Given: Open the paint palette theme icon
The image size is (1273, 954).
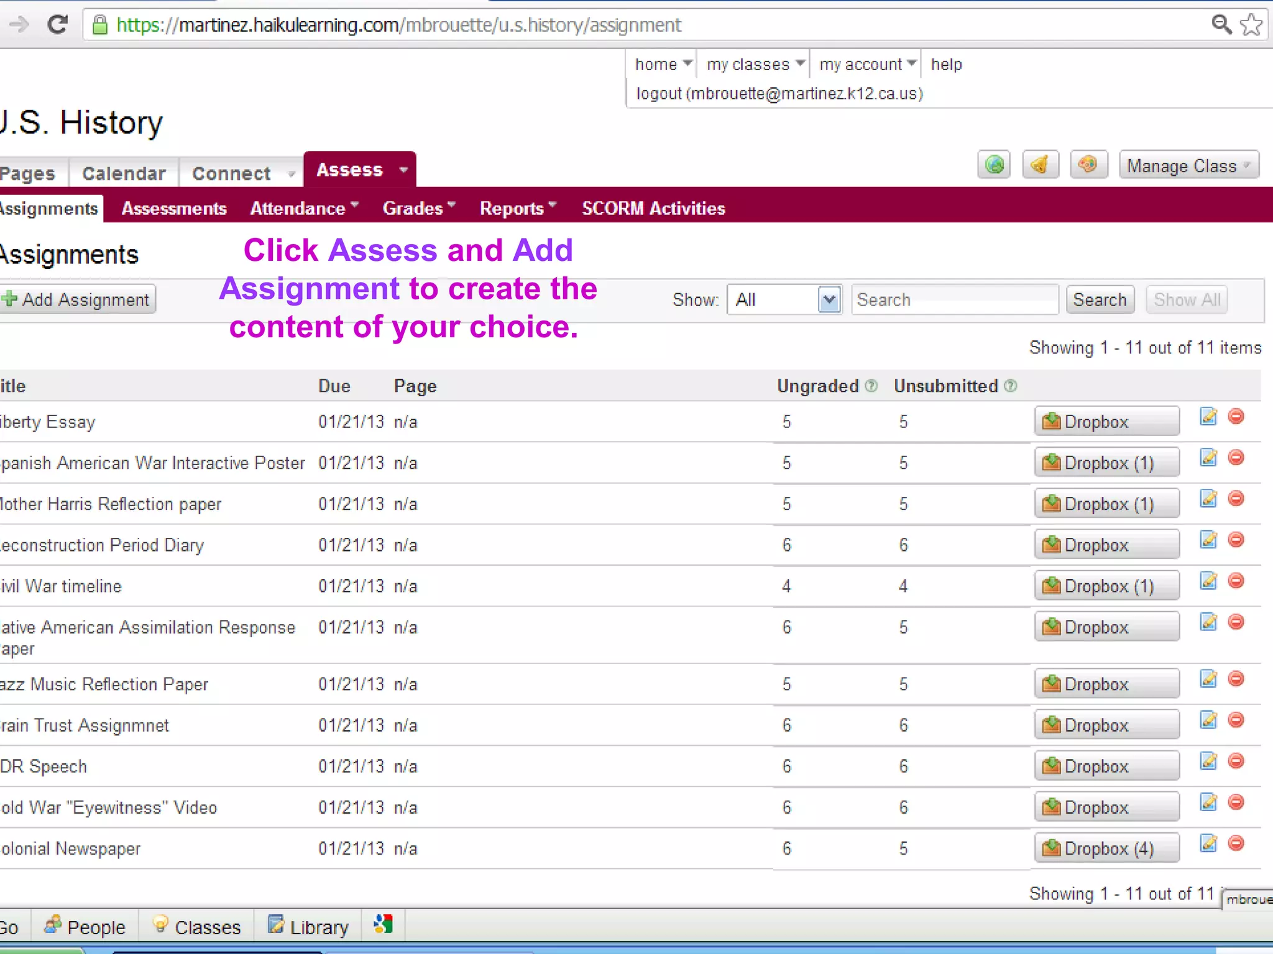Looking at the screenshot, I should [x=1088, y=165].
